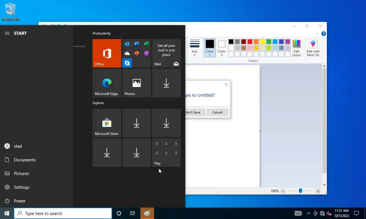Open the Photos tile
Image resolution: width=366 pixels, height=219 pixels.
coord(137,83)
